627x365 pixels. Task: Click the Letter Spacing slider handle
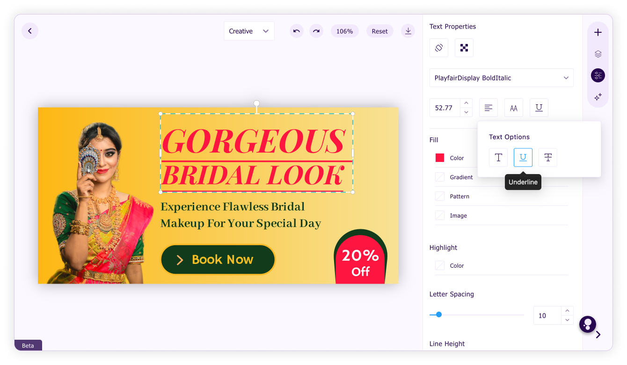click(439, 314)
